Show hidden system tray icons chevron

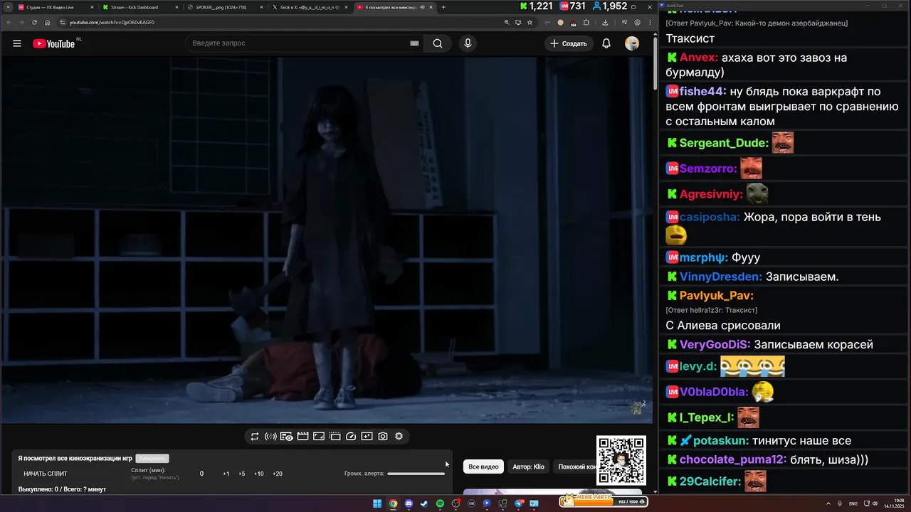829,503
